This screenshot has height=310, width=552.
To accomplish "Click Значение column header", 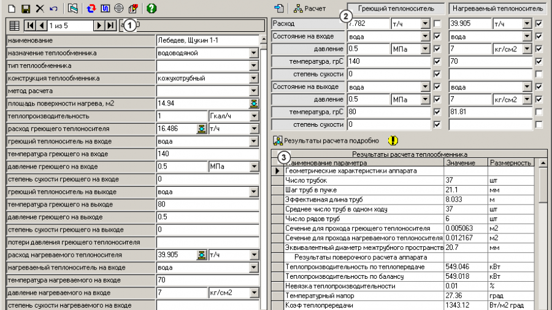I will coord(466,163).
